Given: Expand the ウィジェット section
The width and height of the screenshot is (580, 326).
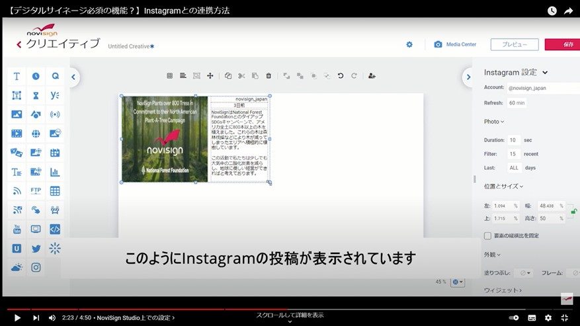Looking at the screenshot, I should pos(503,290).
